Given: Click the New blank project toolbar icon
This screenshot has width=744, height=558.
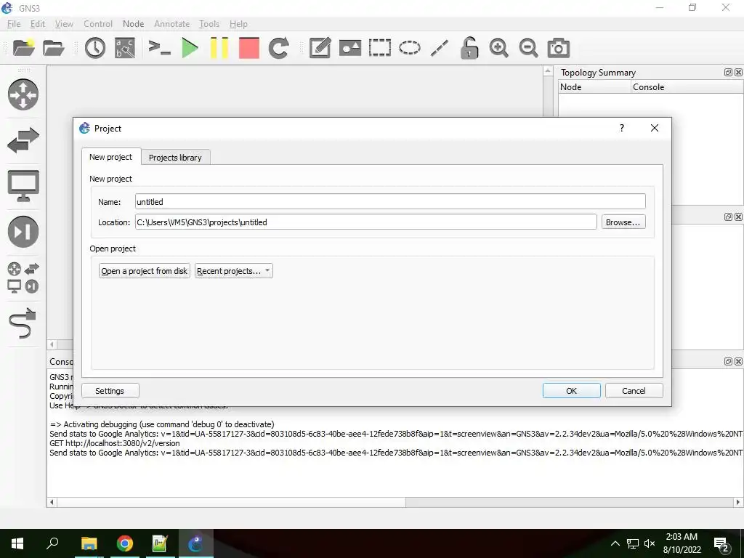Looking at the screenshot, I should coord(24,47).
